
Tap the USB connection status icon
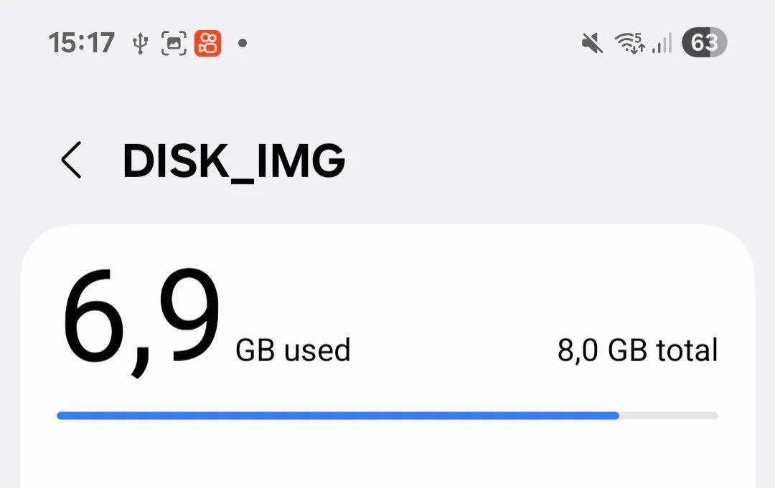coord(141,44)
